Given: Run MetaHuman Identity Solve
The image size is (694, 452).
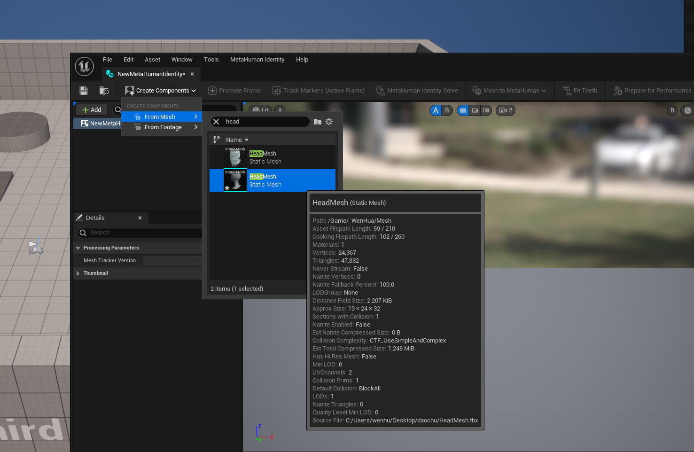Looking at the screenshot, I should coord(417,91).
